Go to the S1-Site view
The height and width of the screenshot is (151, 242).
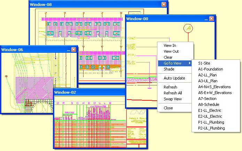204,63
